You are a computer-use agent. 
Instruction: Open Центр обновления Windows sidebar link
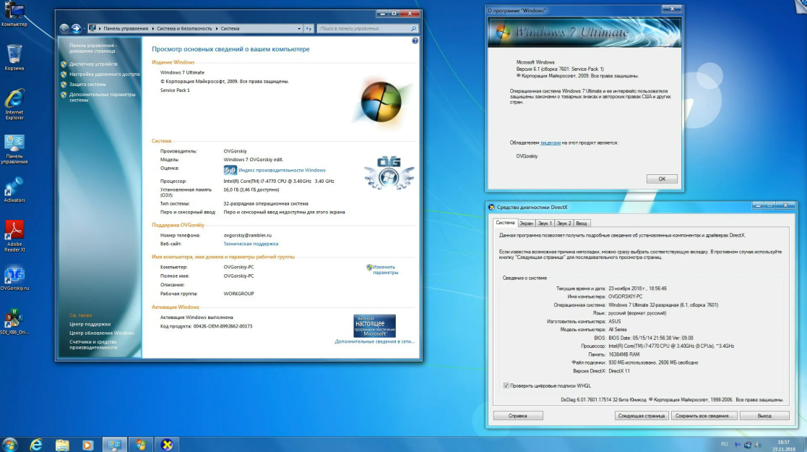point(102,333)
